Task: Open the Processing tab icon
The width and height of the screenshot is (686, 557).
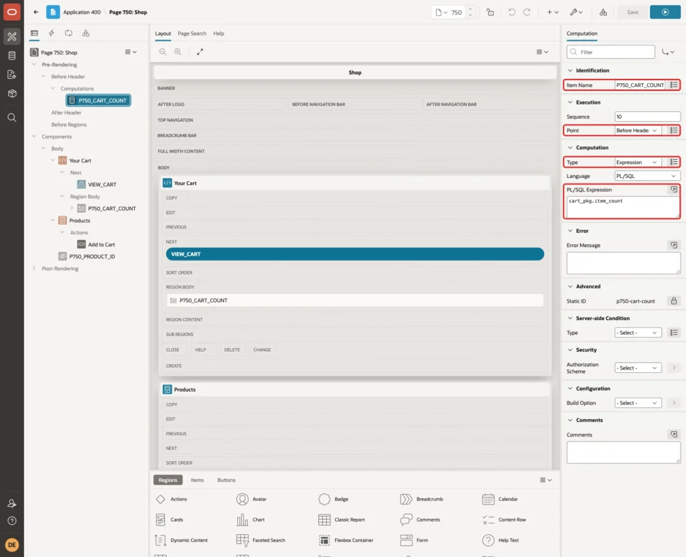Action: pos(68,33)
